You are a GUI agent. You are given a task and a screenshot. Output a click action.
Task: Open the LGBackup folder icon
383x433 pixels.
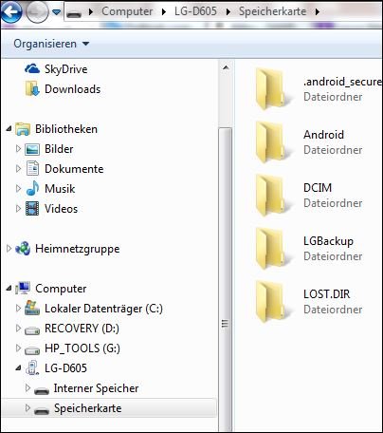[x=270, y=249]
